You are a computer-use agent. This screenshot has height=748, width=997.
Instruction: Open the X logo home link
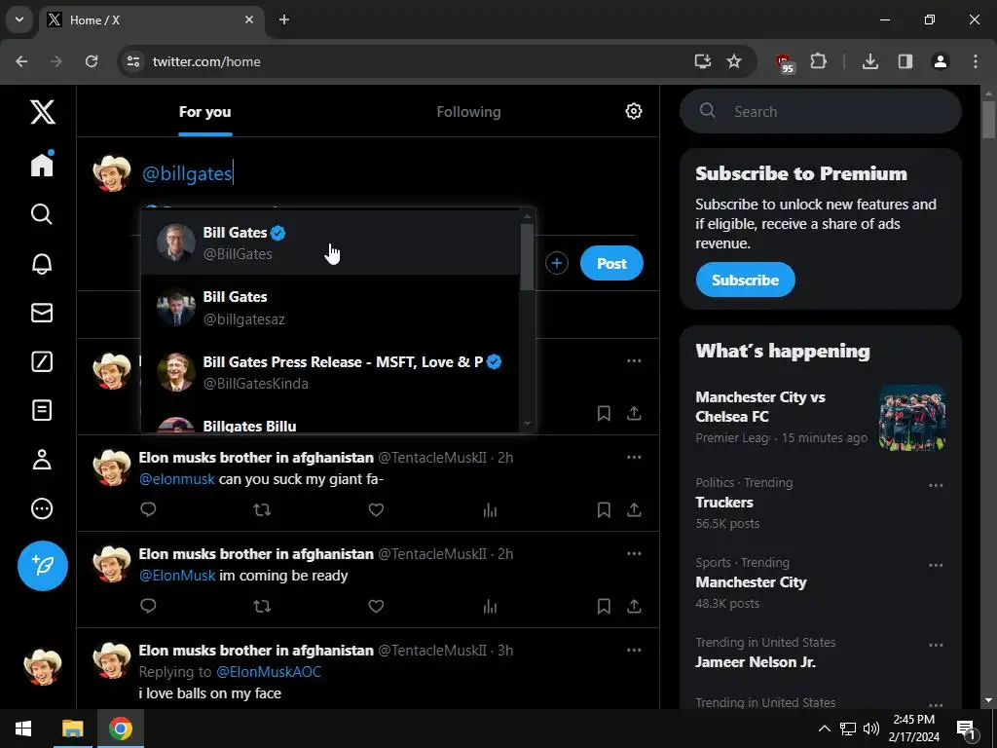[42, 112]
